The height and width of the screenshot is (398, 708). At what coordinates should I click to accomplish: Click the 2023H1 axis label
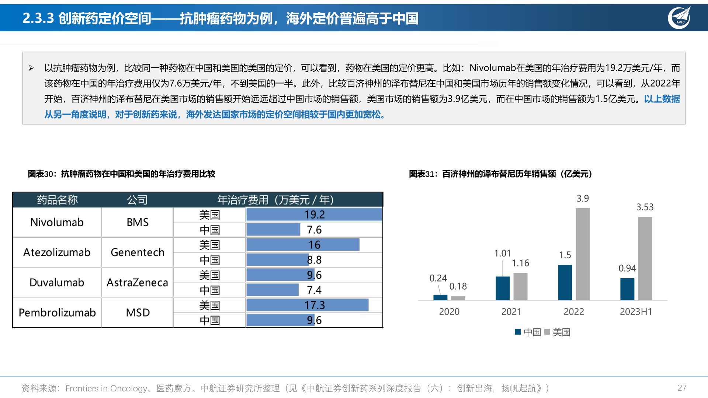(636, 312)
